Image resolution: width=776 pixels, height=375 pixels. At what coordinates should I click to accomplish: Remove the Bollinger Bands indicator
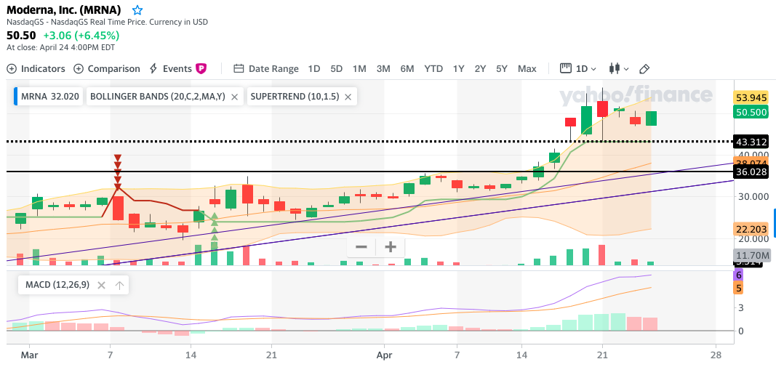point(235,97)
